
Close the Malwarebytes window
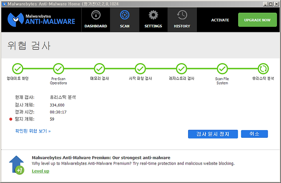pyautogui.click(x=276, y=4)
